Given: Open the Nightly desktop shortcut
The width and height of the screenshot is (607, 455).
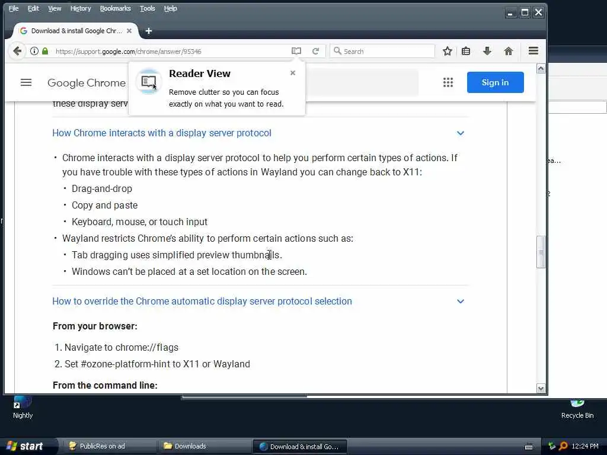Looking at the screenshot, I should [23, 408].
